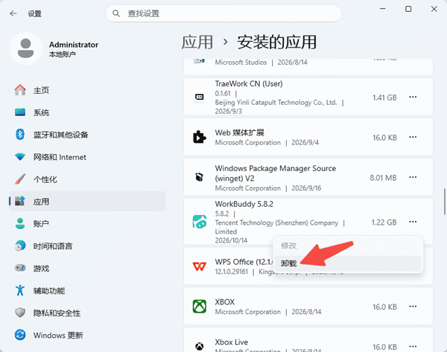Click the 系统 monitor icon
The width and height of the screenshot is (447, 352).
20,112
